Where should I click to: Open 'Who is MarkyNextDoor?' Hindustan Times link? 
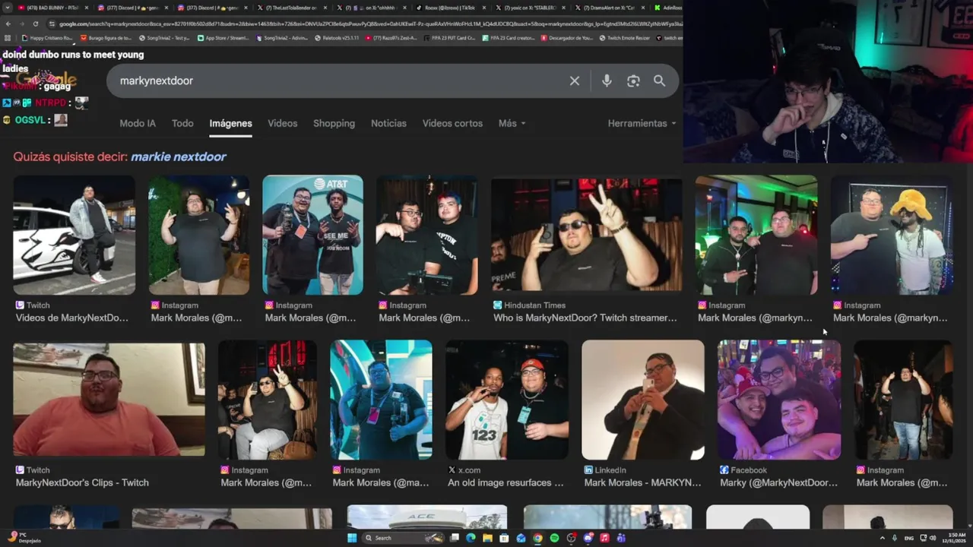pos(585,318)
